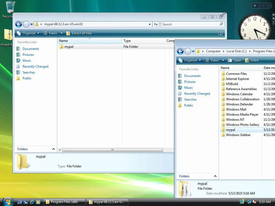275x206 pixels.
Task: Click Views in Program Files window
Action: click(212, 60)
